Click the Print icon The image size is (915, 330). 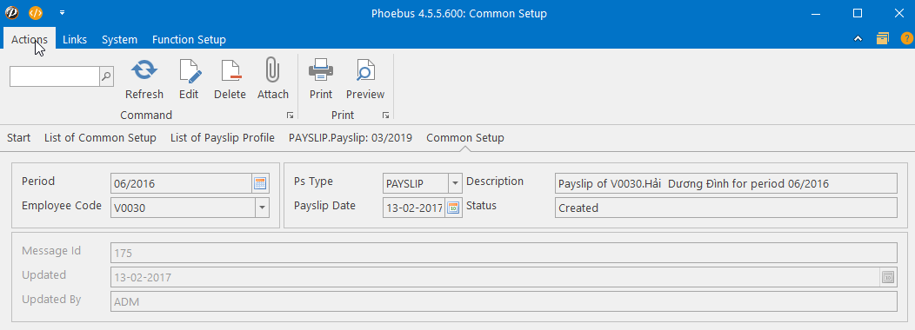point(321,70)
